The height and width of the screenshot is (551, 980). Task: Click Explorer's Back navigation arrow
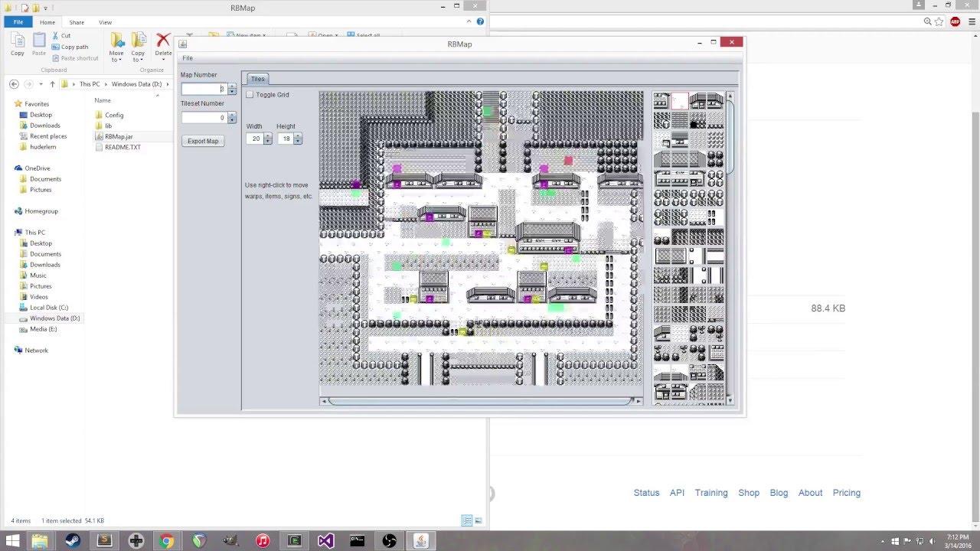[x=14, y=84]
